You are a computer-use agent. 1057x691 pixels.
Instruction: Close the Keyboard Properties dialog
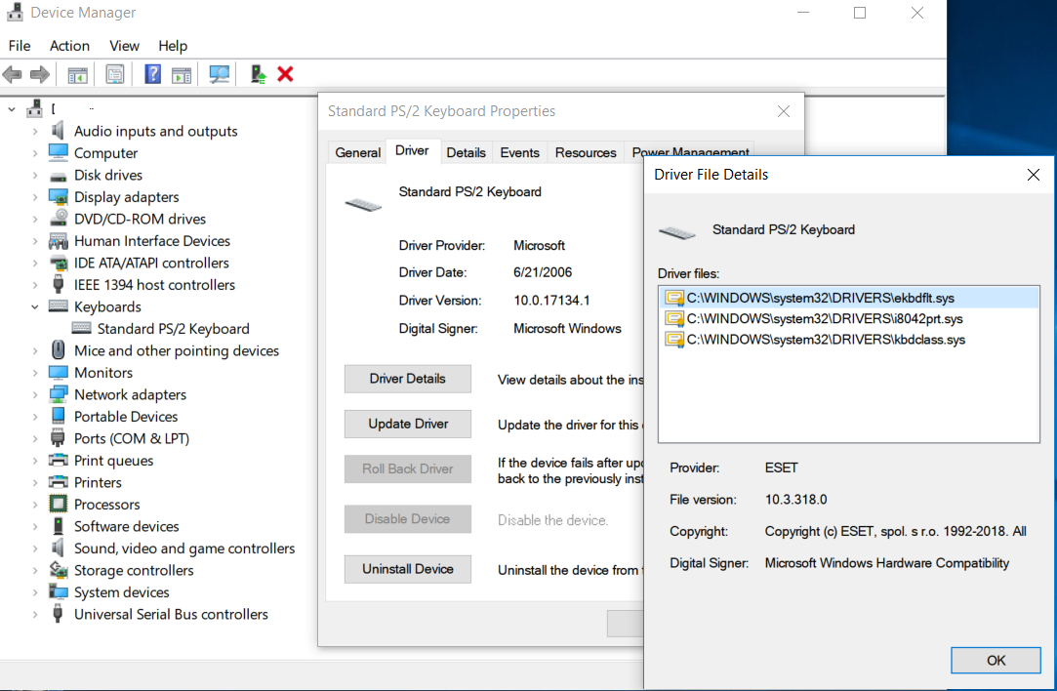(784, 111)
